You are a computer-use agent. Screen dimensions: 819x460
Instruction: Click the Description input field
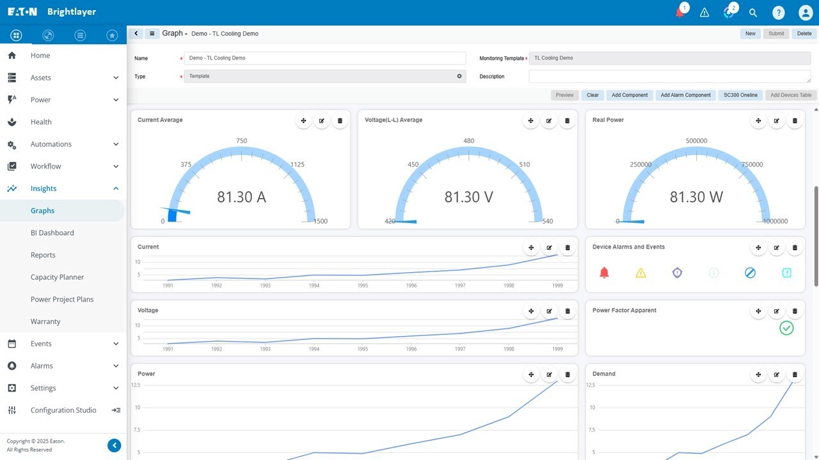tap(669, 76)
